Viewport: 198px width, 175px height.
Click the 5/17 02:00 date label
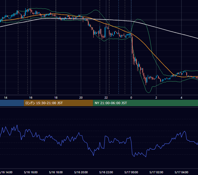pyautogui.click(x=156, y=172)
